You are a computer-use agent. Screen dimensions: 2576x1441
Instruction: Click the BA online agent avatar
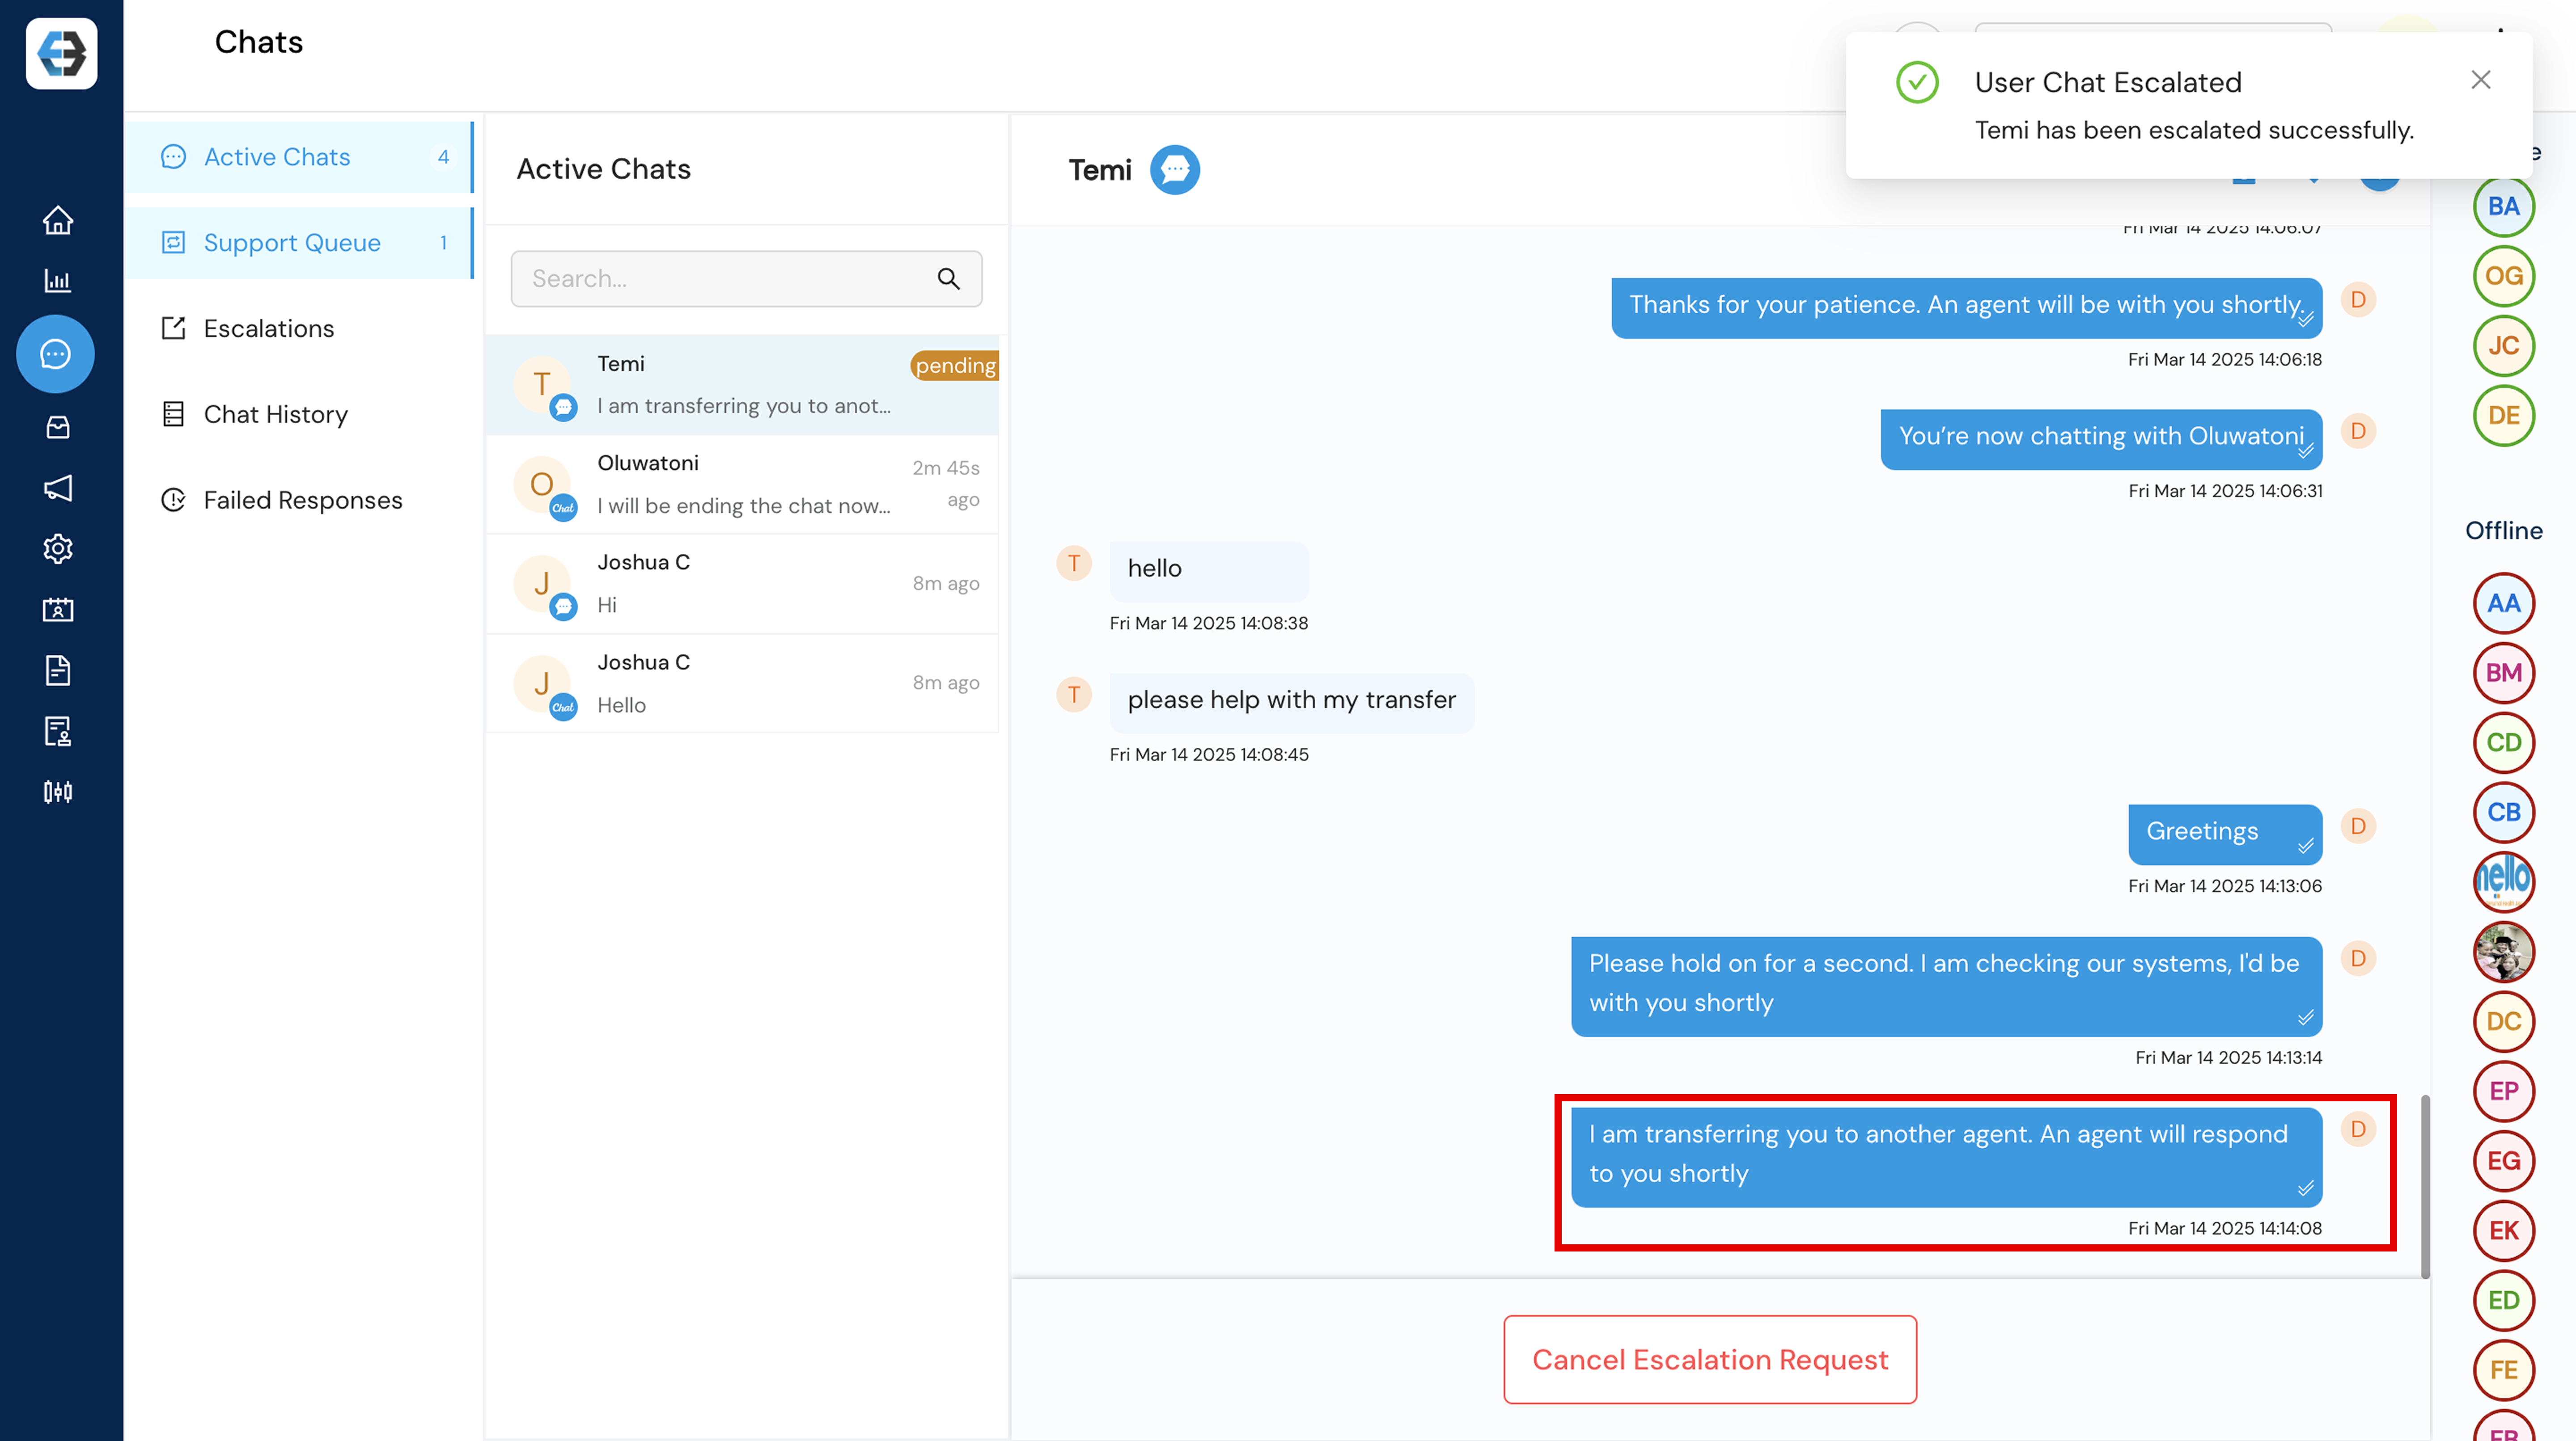coord(2503,207)
